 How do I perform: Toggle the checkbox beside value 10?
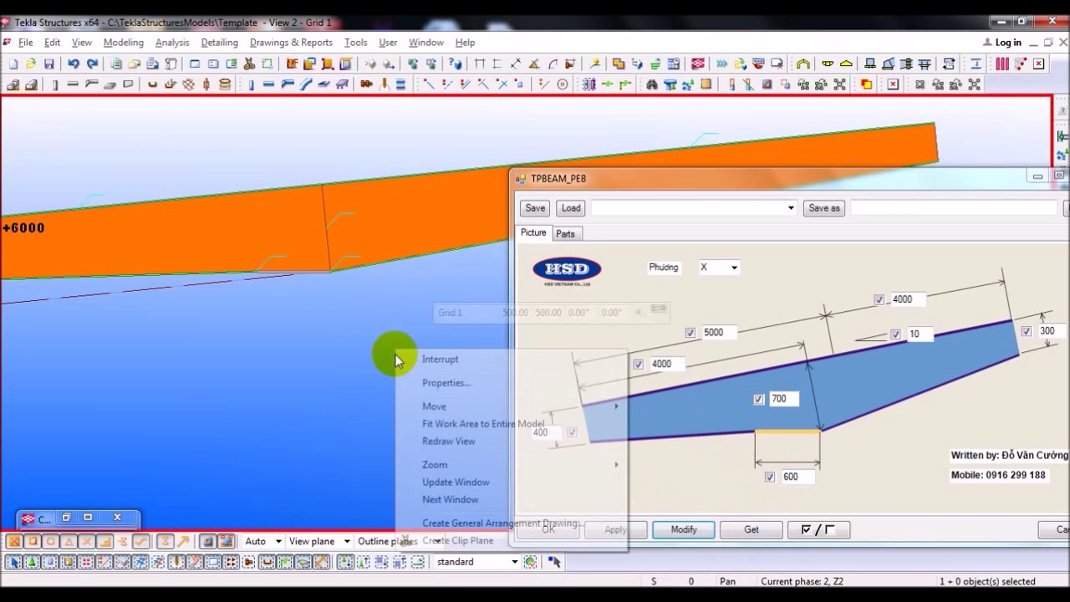click(895, 334)
